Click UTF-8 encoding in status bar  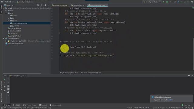(x=148, y=108)
